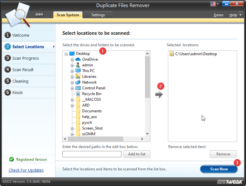Expand the Libraries tree node
The width and height of the screenshot is (246, 186).
[x=72, y=77]
